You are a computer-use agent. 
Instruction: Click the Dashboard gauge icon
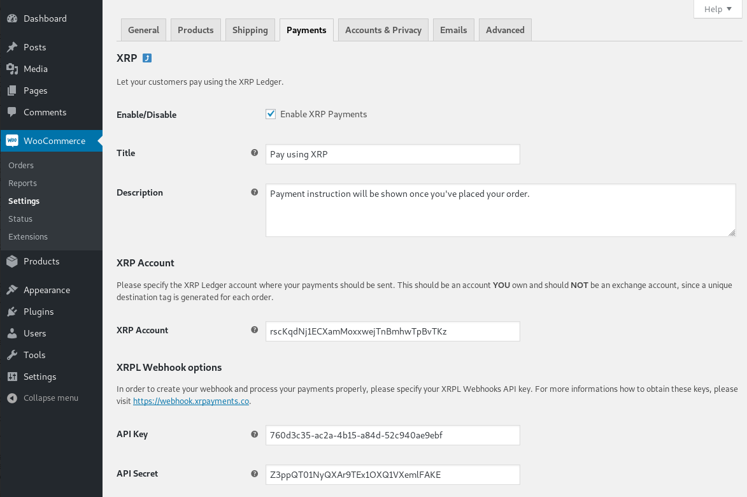pos(12,18)
